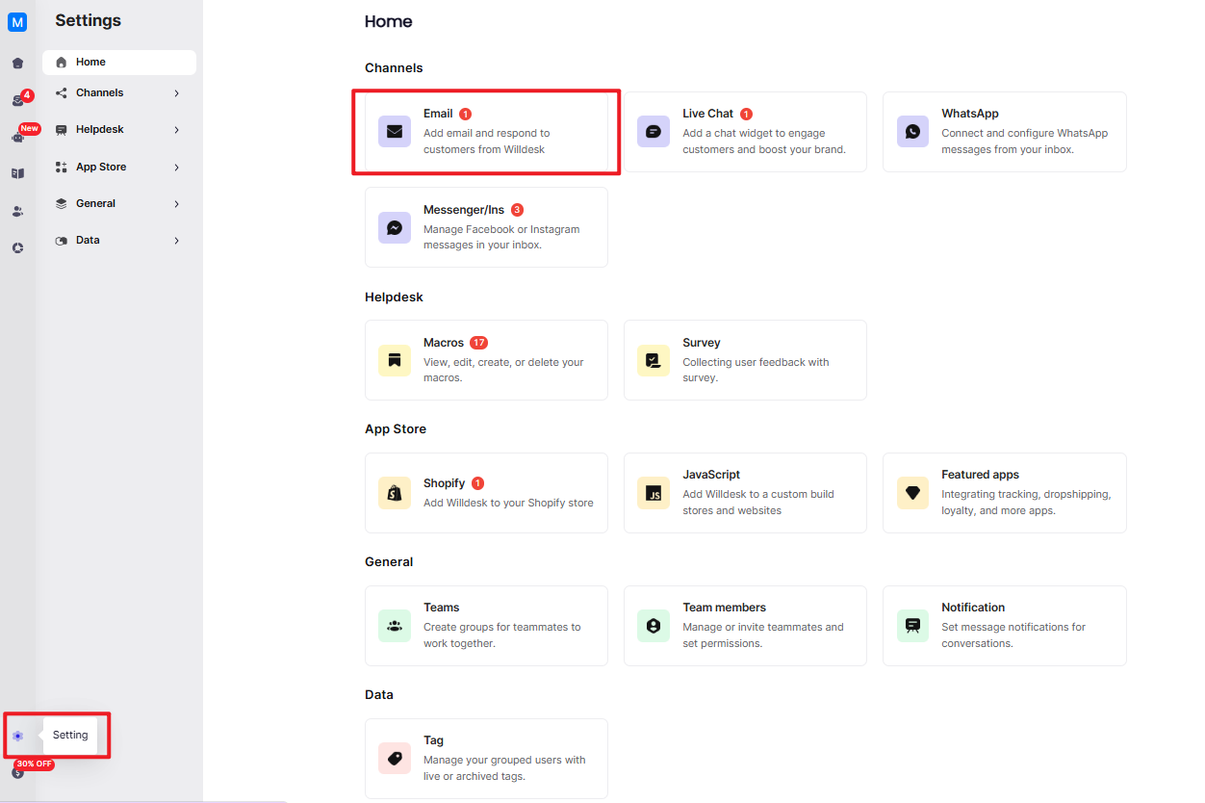Expand the App Store sidebar chevron
Screen dimensions: 1205x803
177,168
